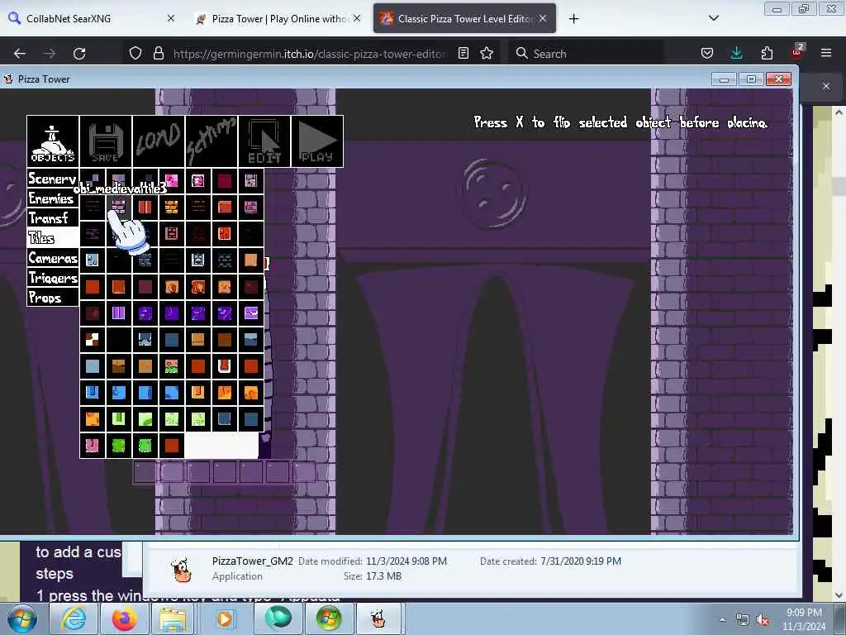
Task: Select the white and brown checkered tile
Action: [93, 339]
